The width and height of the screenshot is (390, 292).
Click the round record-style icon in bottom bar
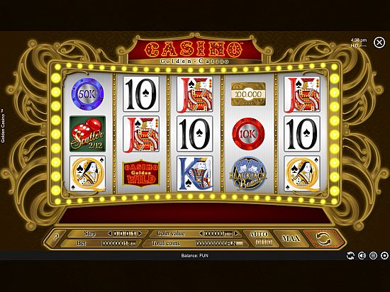(384, 255)
